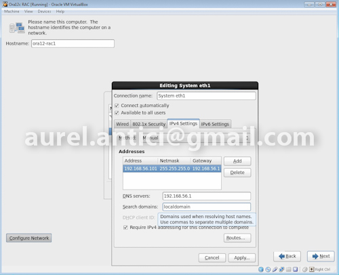Open the Routes... dialog button
The height and width of the screenshot is (275, 339).
click(x=237, y=238)
